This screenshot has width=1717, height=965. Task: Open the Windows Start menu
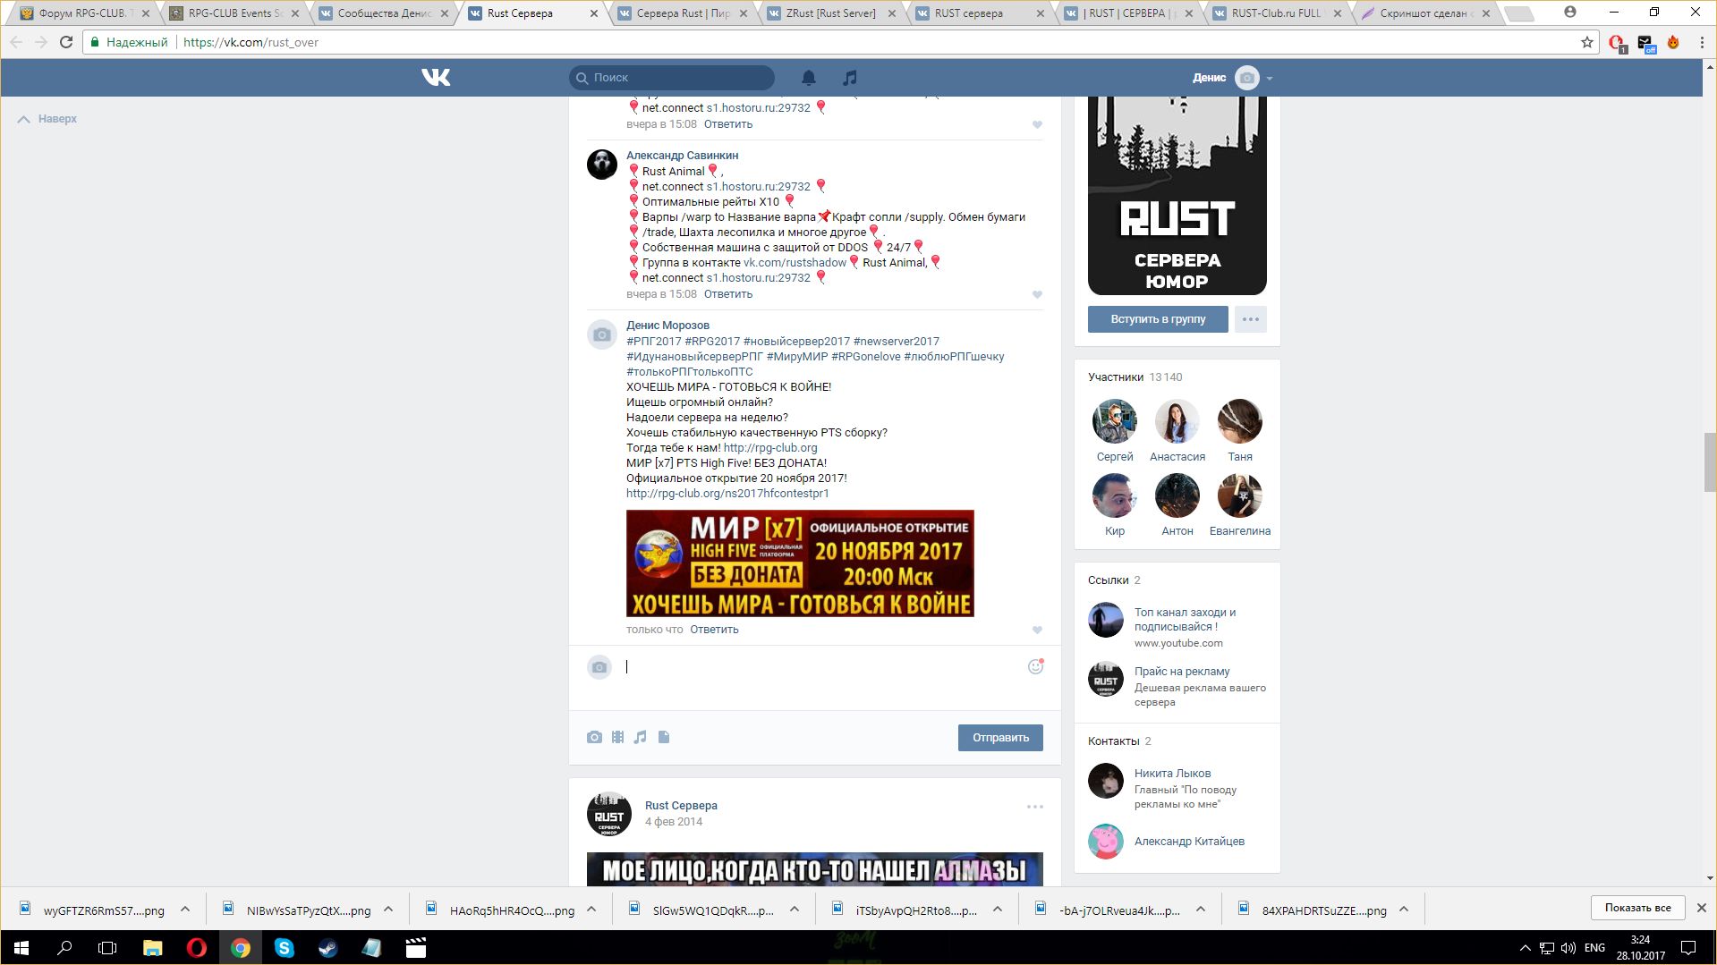pos(21,948)
